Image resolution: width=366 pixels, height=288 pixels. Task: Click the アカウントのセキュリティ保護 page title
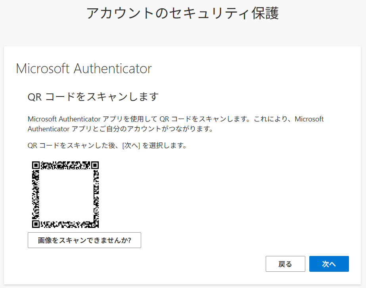click(182, 13)
